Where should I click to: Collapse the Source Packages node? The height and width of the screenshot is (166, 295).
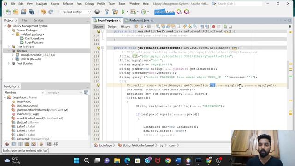pos(9,30)
